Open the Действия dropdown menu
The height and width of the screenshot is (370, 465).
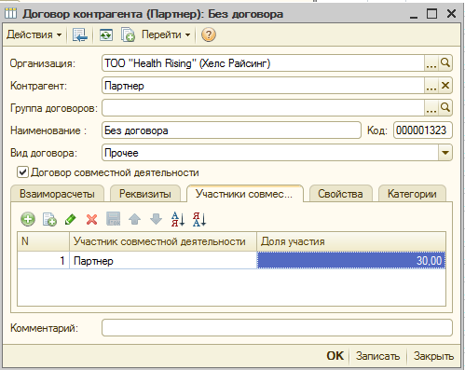[x=34, y=34]
